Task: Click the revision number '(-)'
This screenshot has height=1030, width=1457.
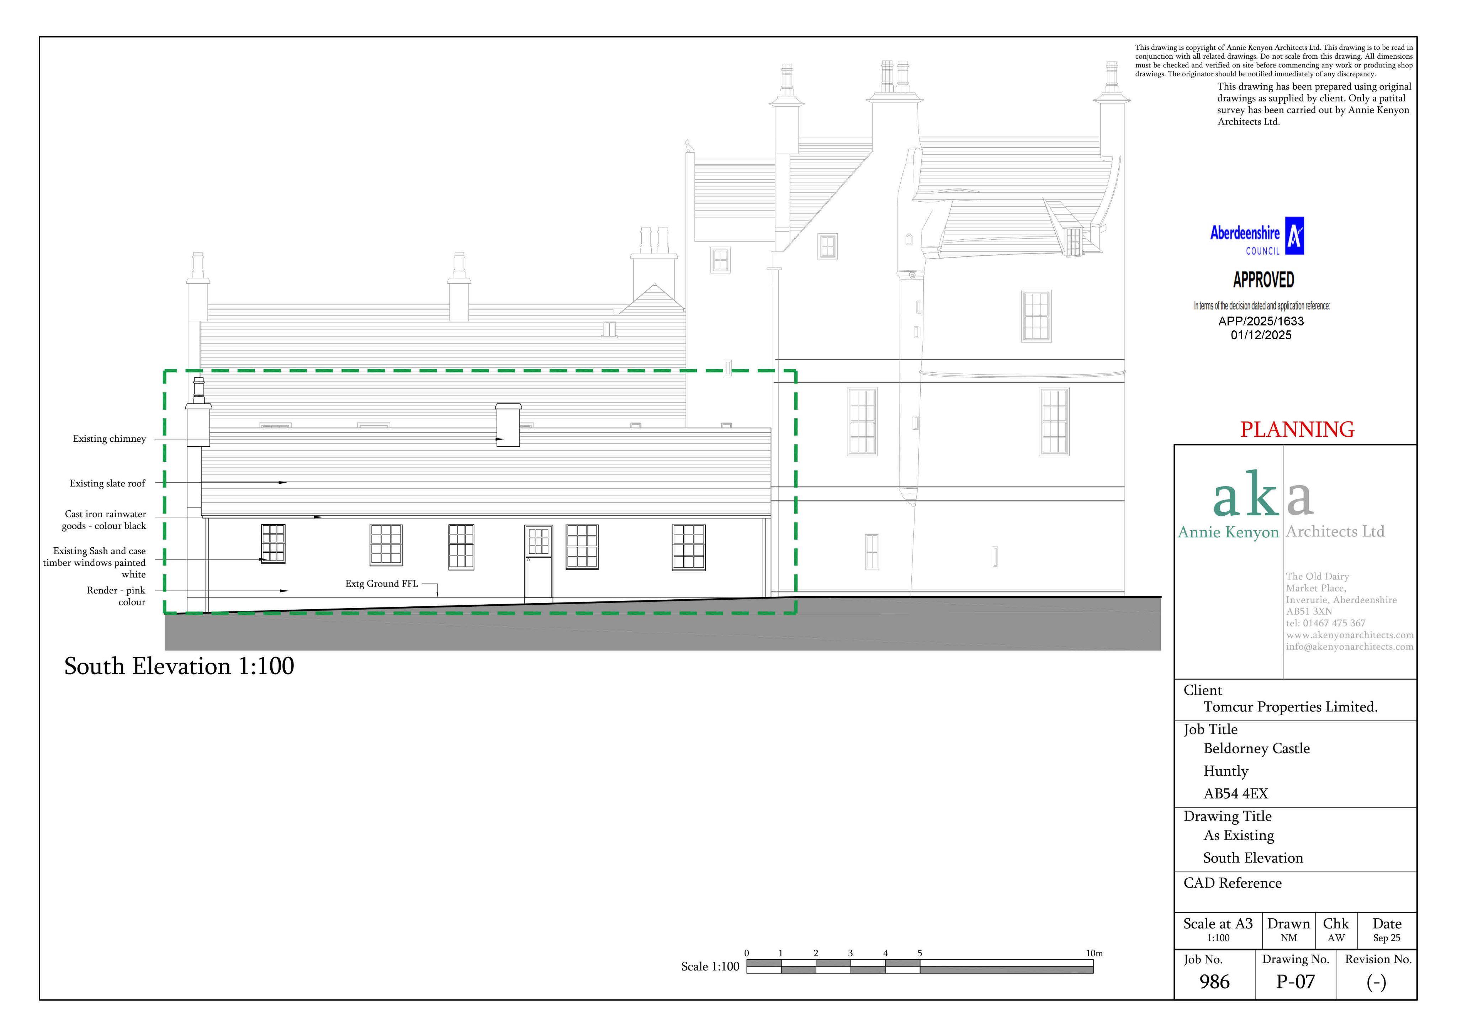Action: [1376, 983]
